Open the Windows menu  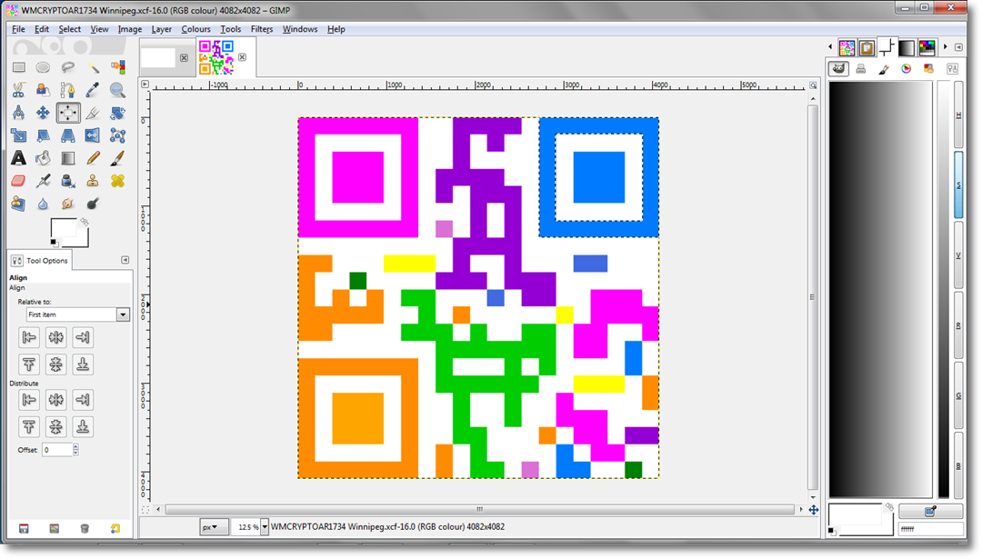tap(300, 29)
